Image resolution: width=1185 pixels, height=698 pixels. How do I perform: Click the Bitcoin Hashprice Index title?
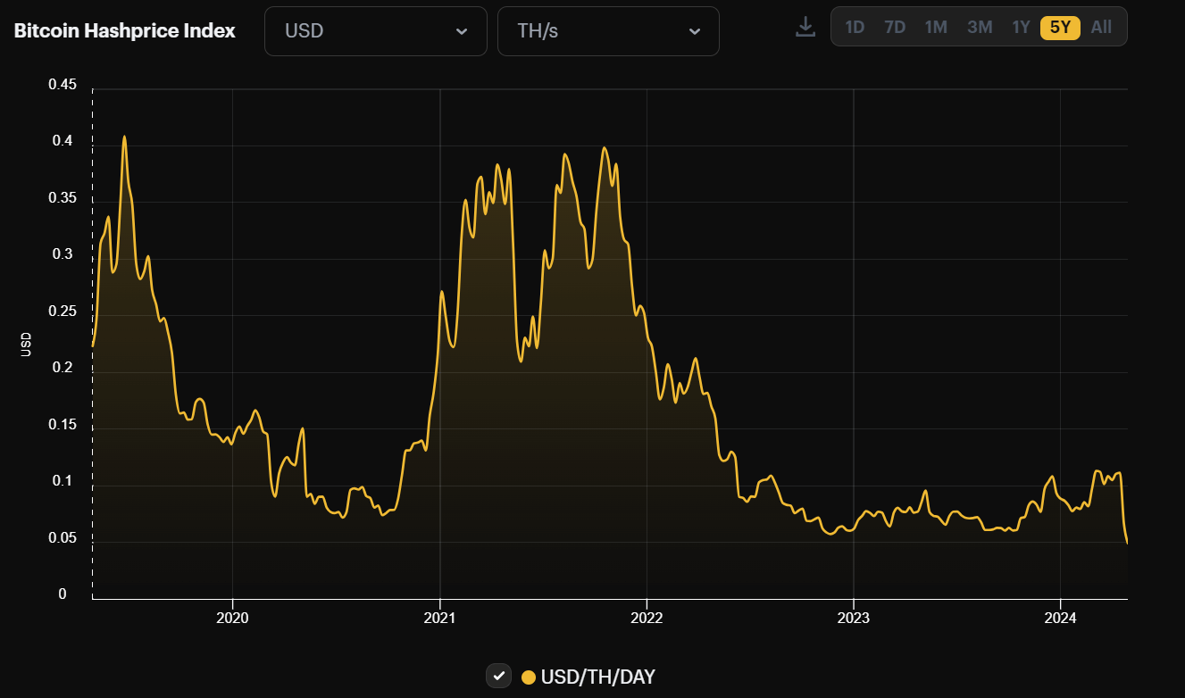pos(125,30)
